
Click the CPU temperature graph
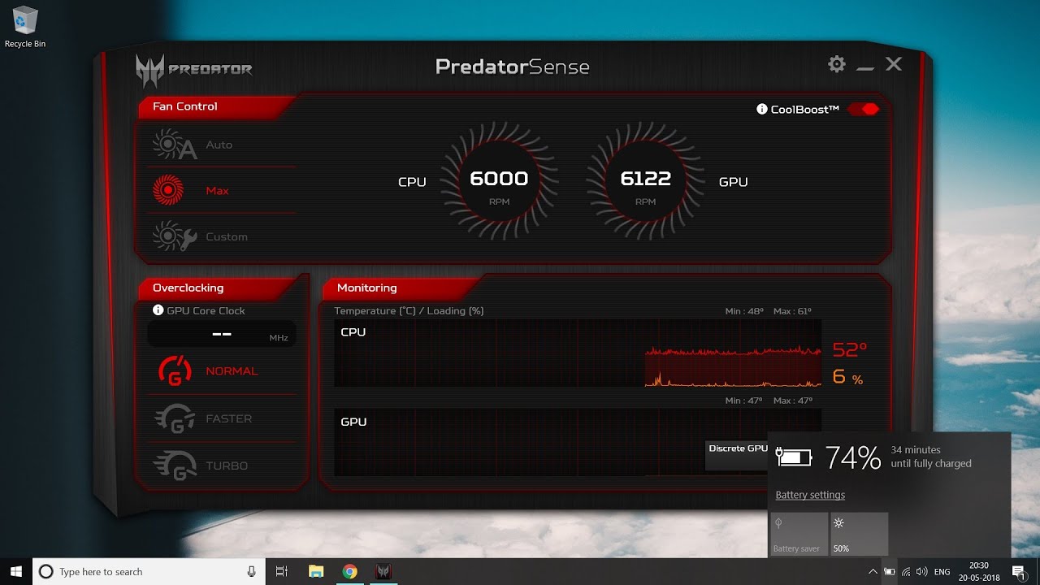tap(578, 353)
